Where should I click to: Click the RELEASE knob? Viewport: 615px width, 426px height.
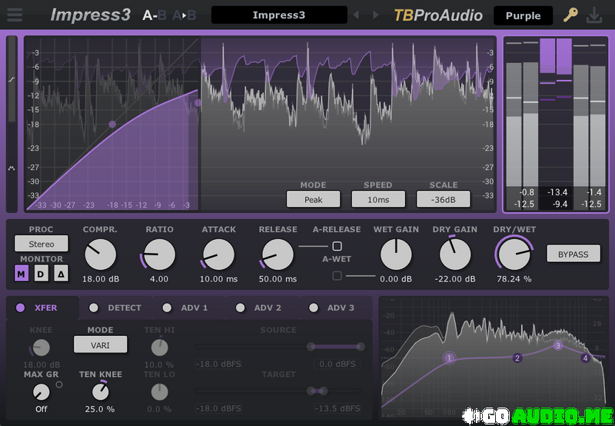(278, 255)
